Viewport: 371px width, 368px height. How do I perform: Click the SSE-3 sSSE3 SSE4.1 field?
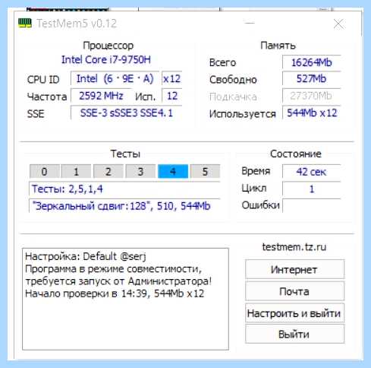point(126,113)
